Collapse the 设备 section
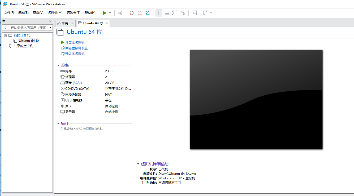Viewport: 354px width, 196px height. [x=58, y=65]
